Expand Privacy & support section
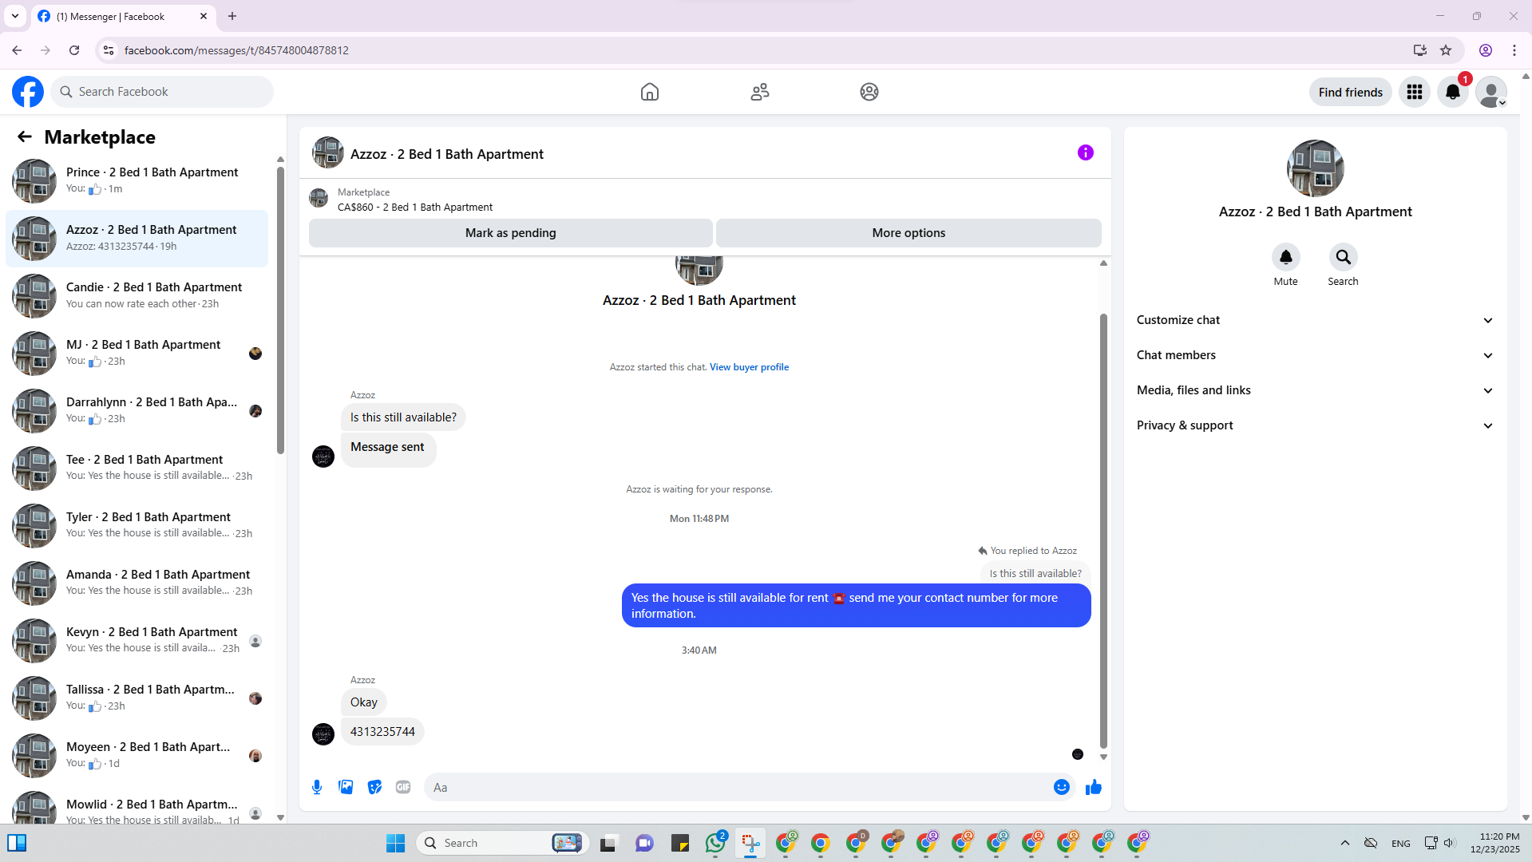 click(x=1315, y=425)
